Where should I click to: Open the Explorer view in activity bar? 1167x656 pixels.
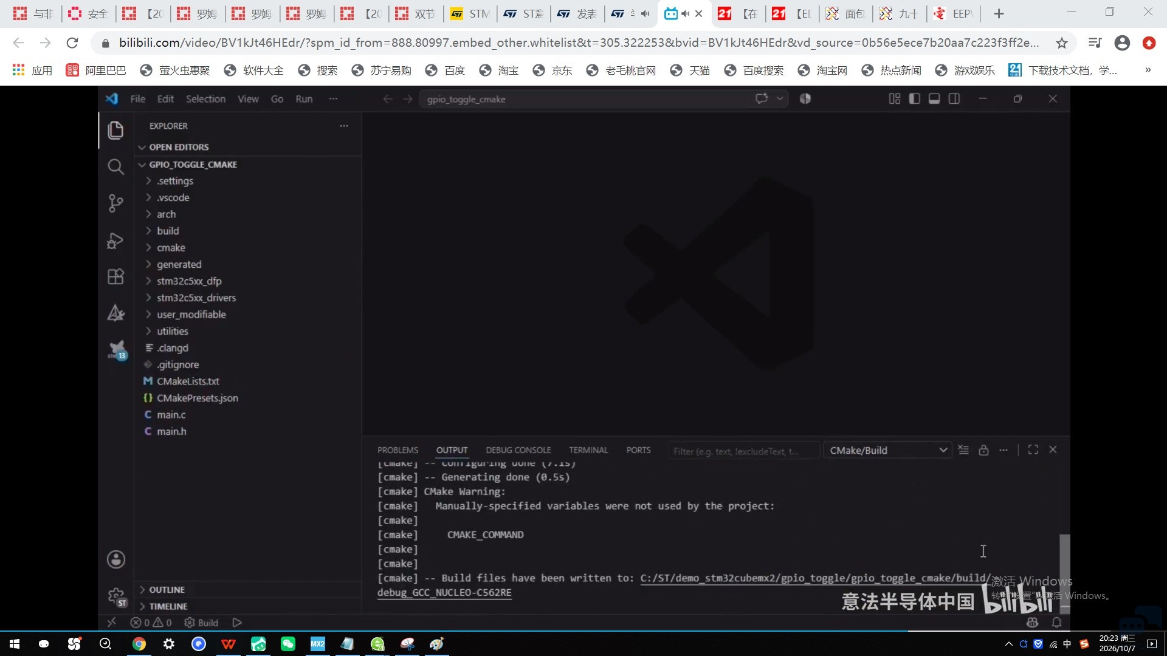(115, 130)
